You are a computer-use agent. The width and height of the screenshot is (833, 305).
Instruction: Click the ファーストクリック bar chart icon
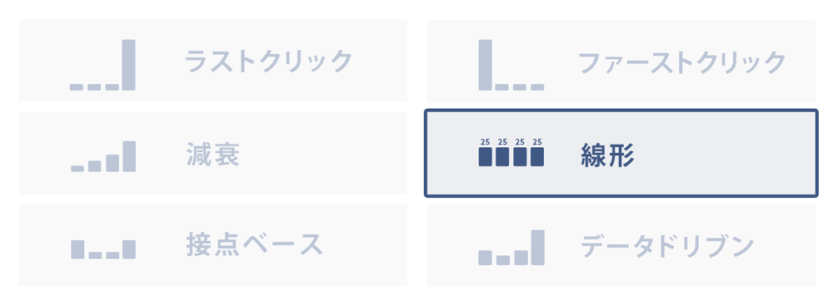tap(511, 65)
